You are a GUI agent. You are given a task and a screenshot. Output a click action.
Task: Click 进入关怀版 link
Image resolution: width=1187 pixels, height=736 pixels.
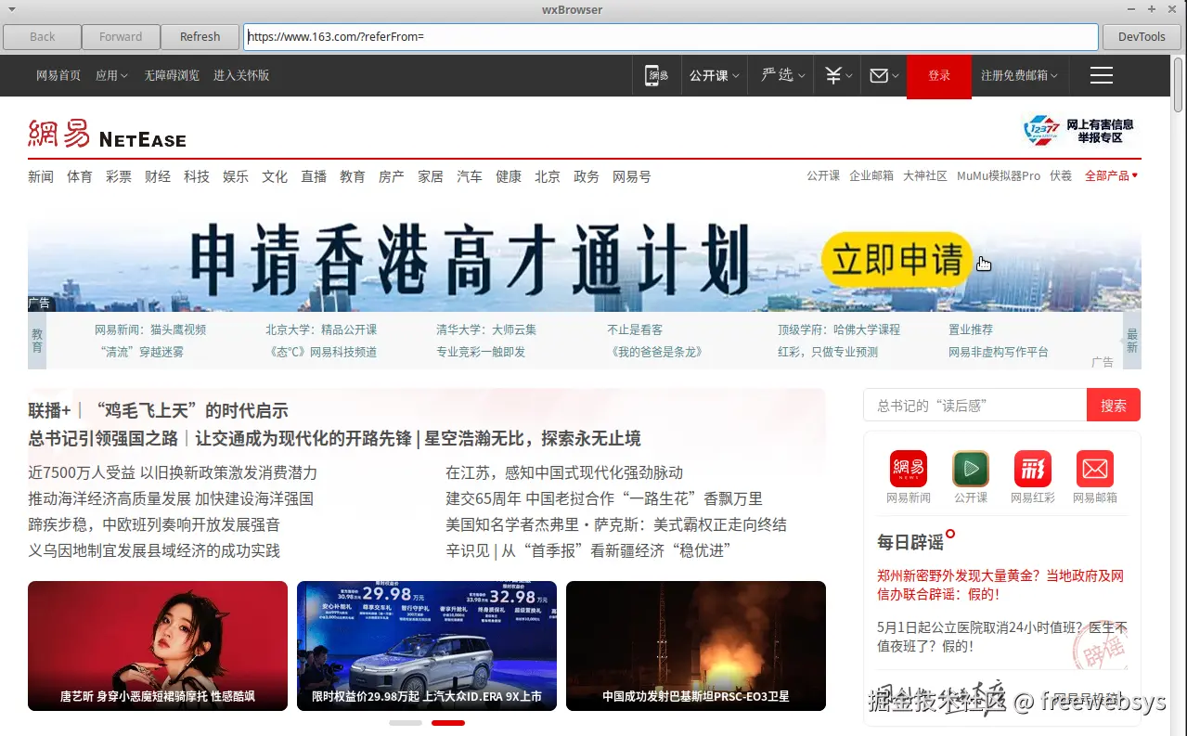tap(241, 75)
